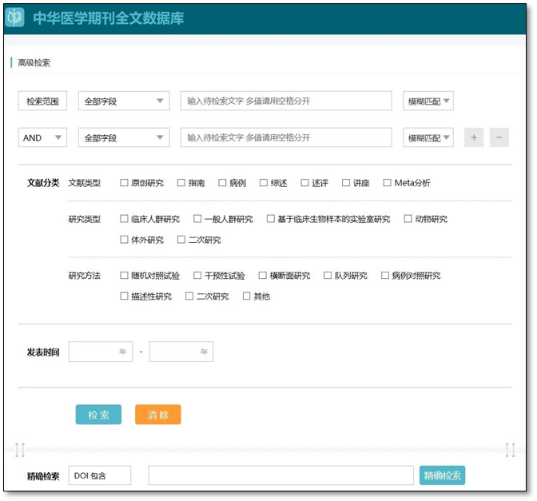
Task: Click the start year field of 发表时间
Action: coord(101,352)
